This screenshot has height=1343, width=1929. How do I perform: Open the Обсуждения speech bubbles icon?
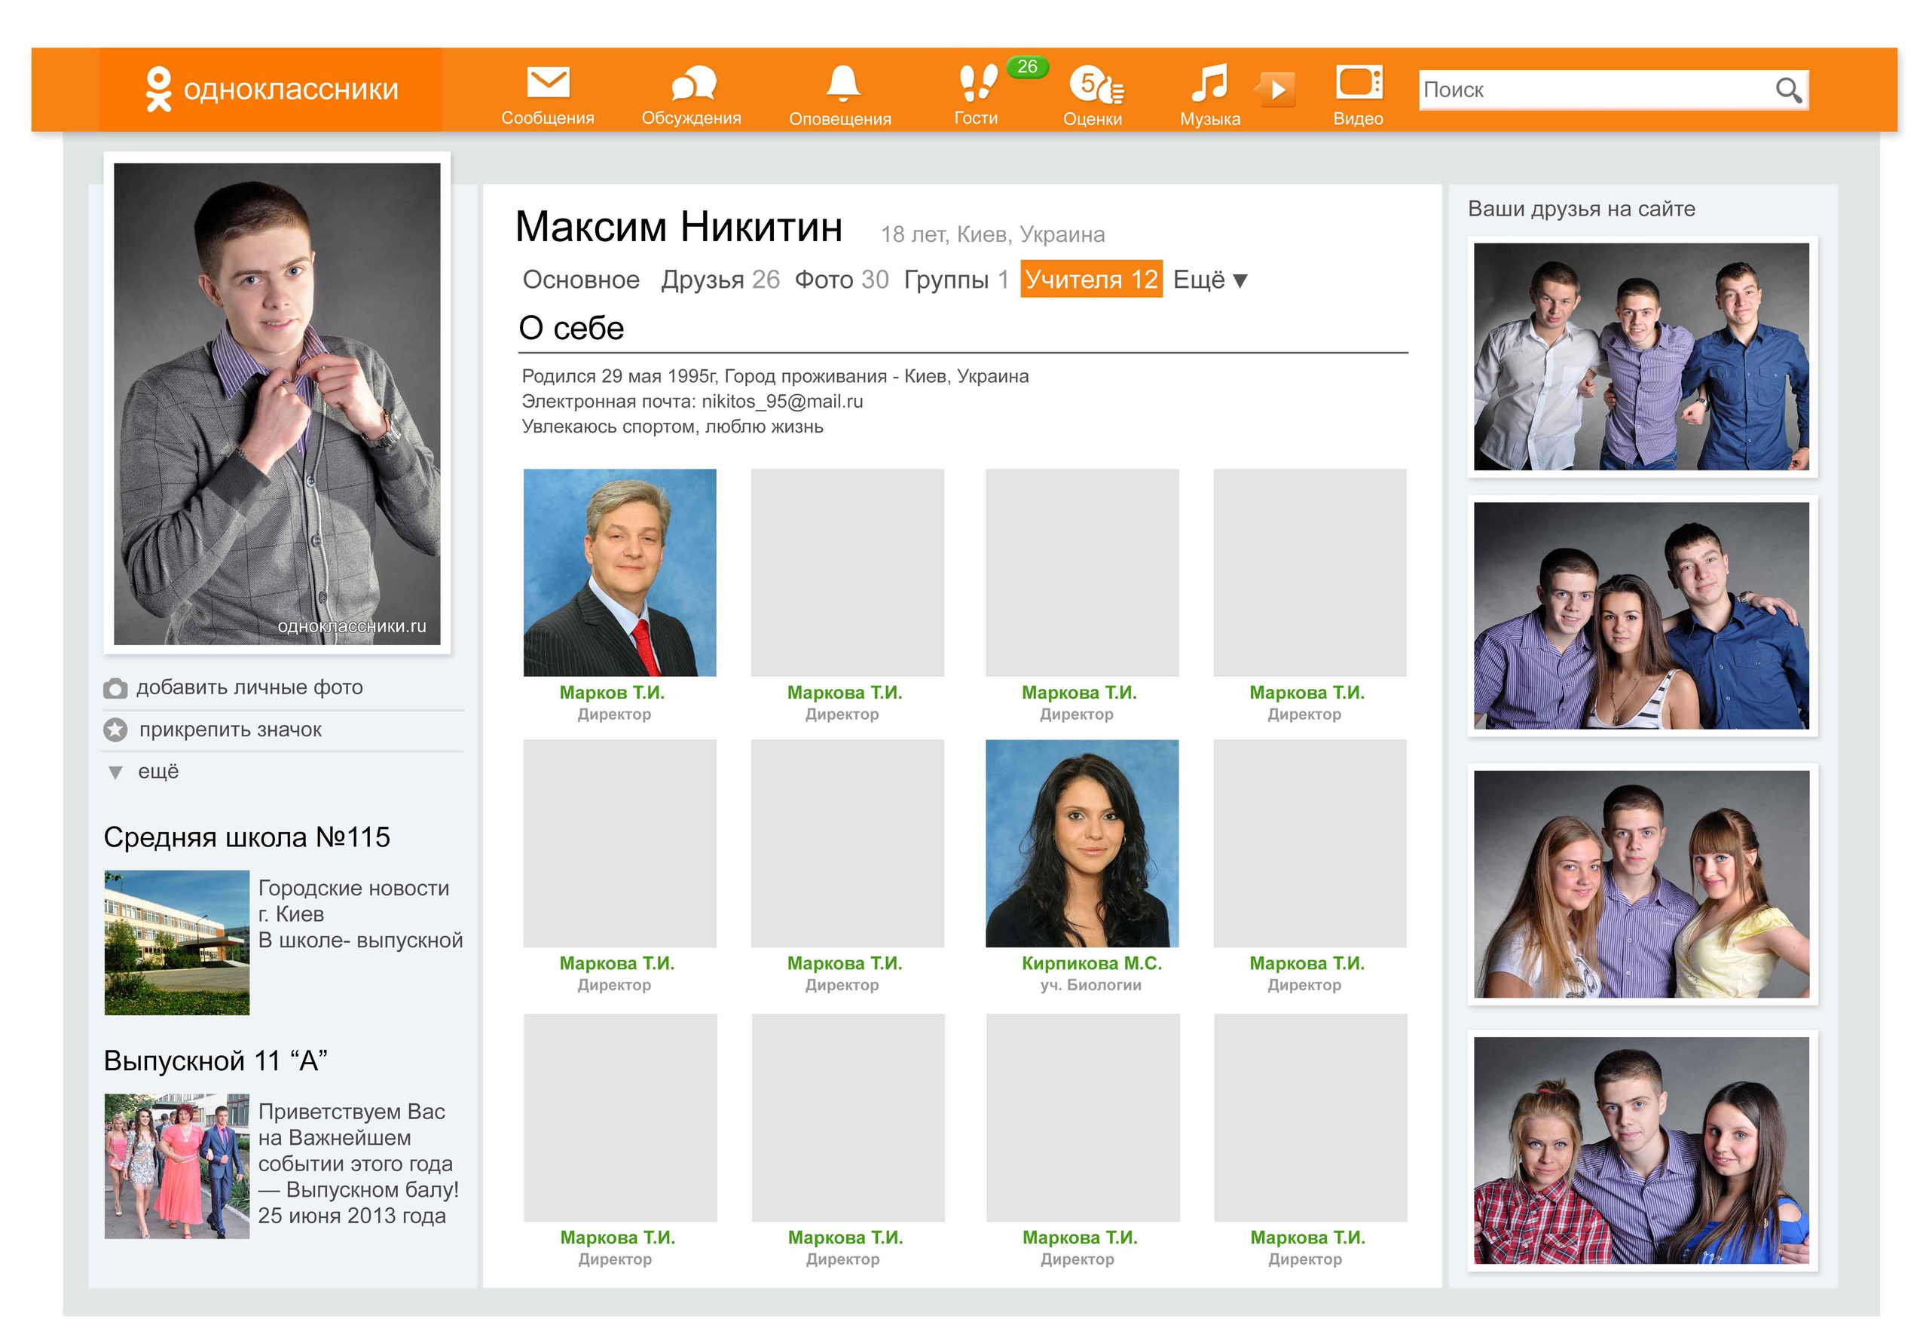coord(692,83)
